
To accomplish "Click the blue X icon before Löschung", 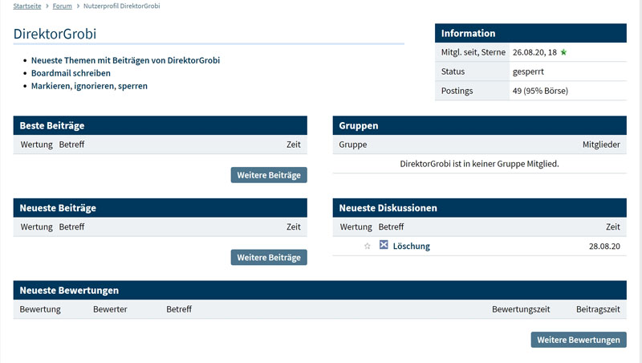I will point(384,246).
